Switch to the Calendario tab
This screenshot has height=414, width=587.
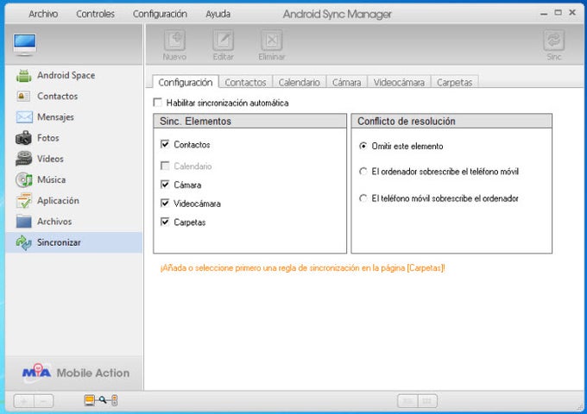[300, 82]
